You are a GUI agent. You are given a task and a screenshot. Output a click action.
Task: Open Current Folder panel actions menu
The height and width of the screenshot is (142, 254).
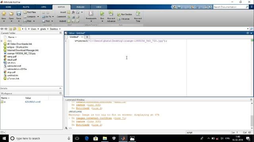click(60, 33)
